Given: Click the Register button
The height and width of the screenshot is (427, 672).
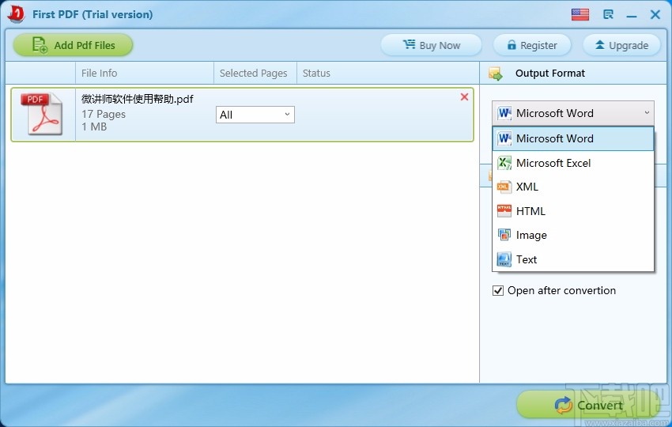Looking at the screenshot, I should pyautogui.click(x=532, y=45).
